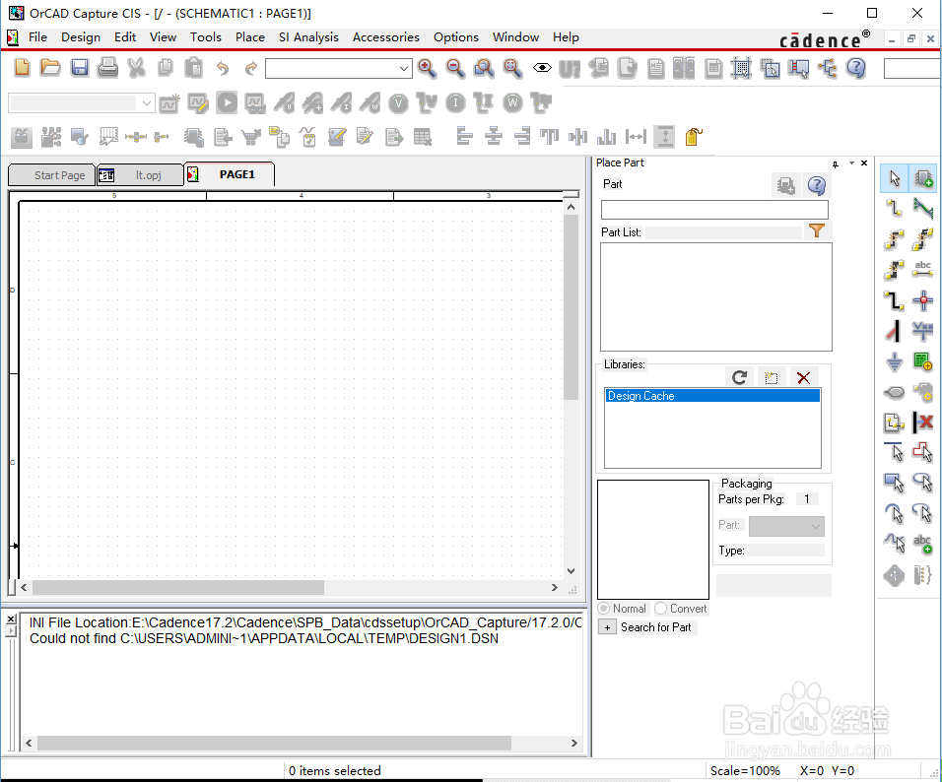The width and height of the screenshot is (942, 782).
Task: Open the Place Part panel options arrow
Action: (x=851, y=163)
